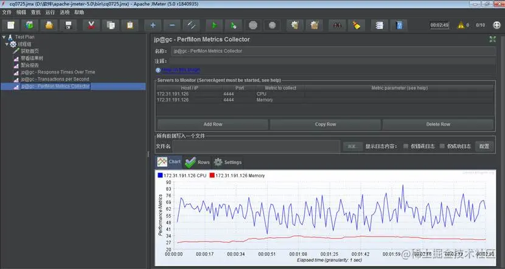Click the Copy toolbar icon
The width and height of the screenshot is (505, 269).
tap(111, 26)
